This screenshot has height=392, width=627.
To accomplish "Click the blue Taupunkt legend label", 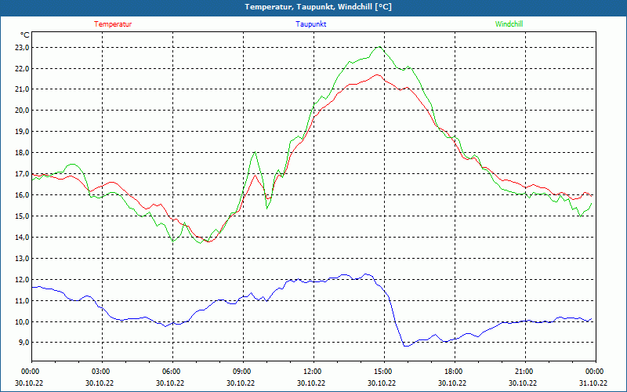I will click(x=310, y=24).
